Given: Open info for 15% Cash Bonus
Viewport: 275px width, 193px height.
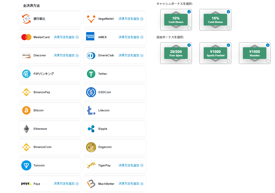Looking at the screenshot, I should [228, 12].
